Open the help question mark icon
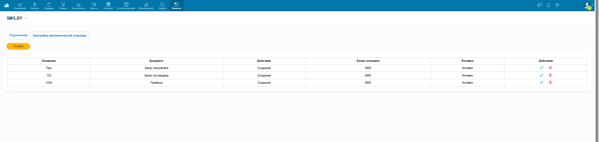 [x=557, y=5]
